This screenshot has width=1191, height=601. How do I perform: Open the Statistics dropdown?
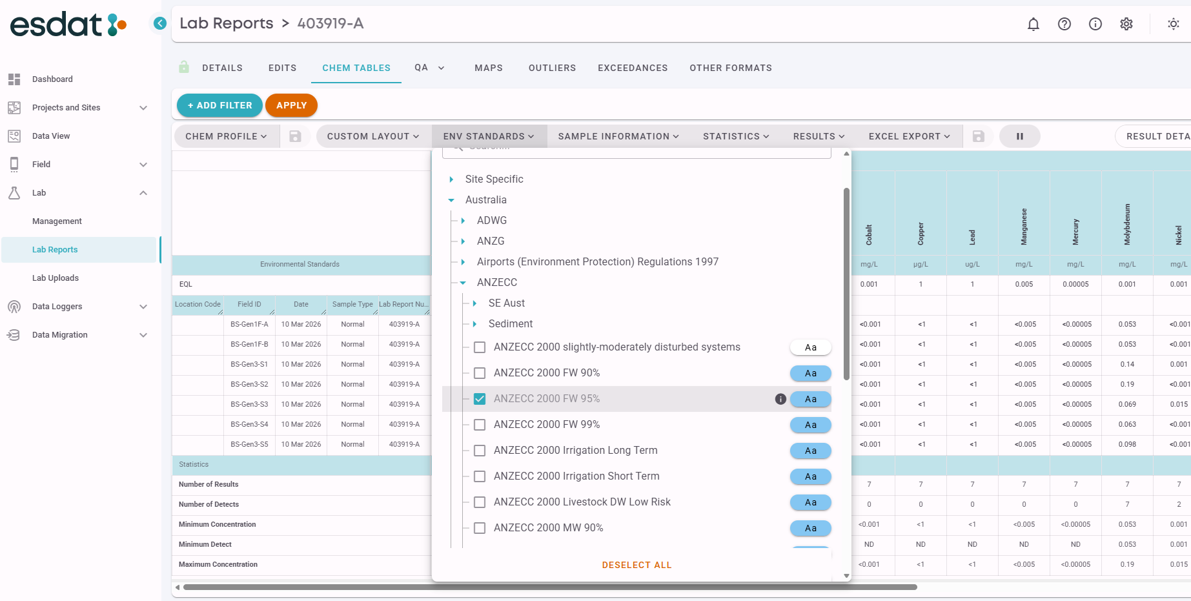(x=735, y=136)
